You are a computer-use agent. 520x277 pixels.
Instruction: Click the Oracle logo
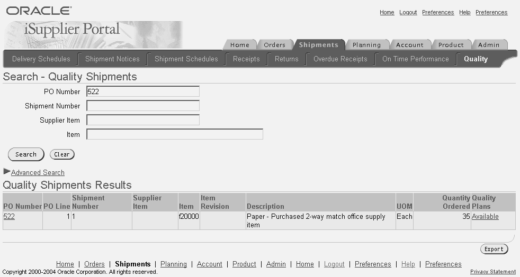pyautogui.click(x=39, y=11)
